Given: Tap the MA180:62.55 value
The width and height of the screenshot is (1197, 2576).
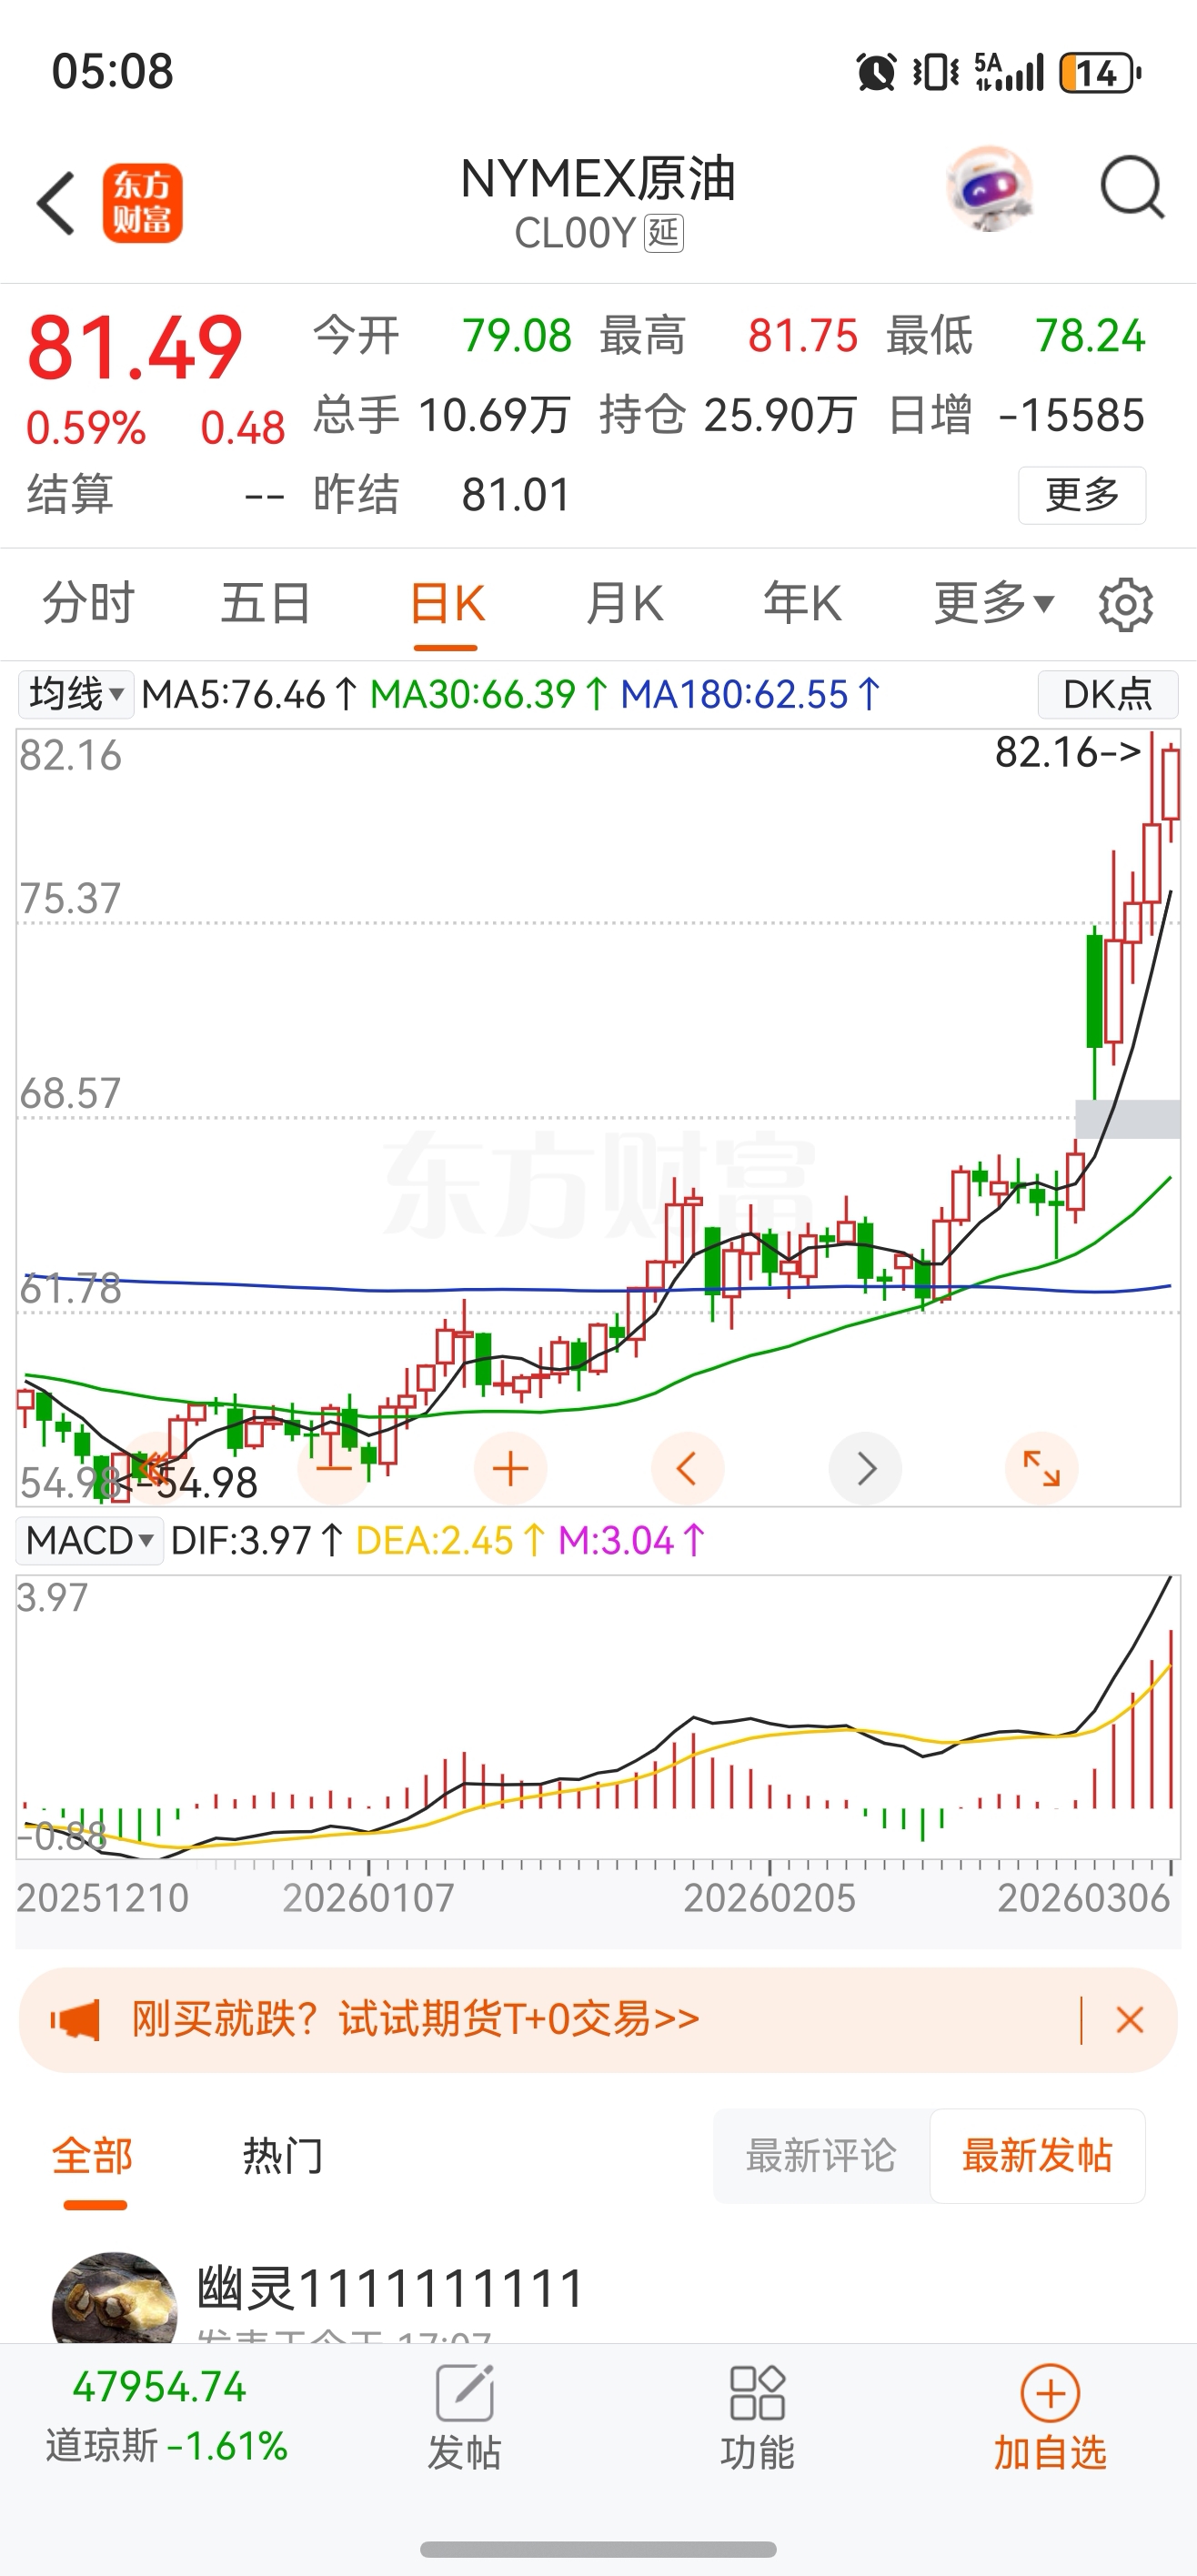Looking at the screenshot, I should coord(751,694).
